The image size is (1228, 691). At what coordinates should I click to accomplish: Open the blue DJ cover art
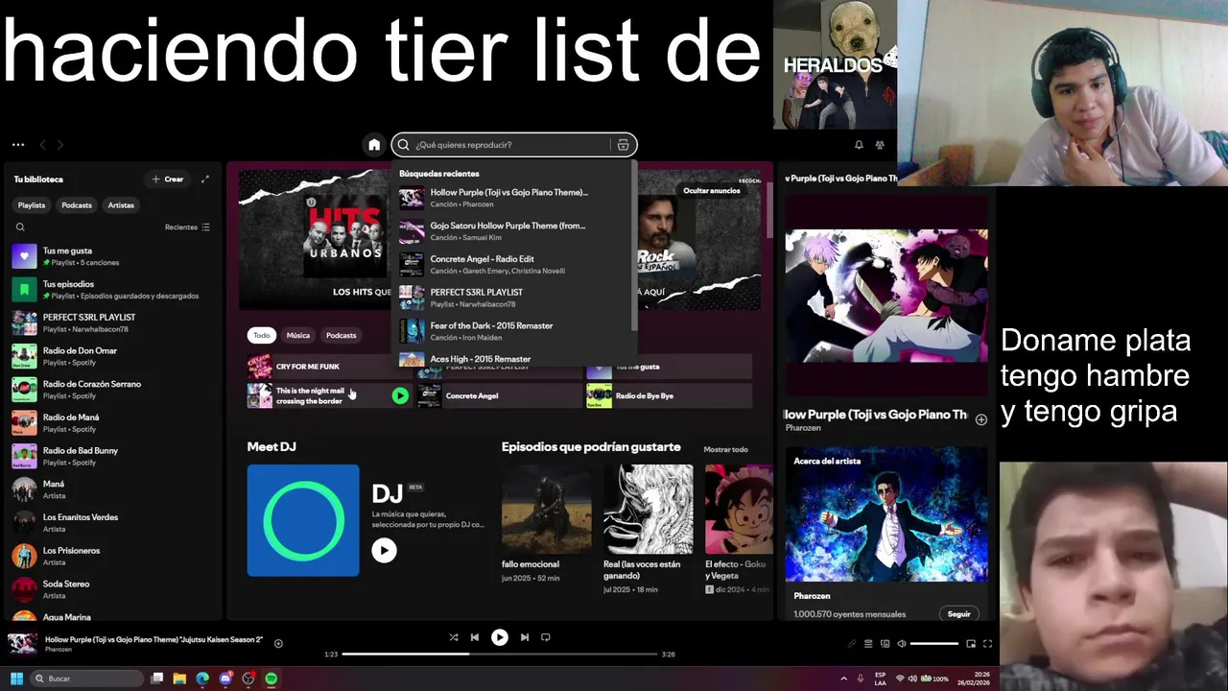point(303,520)
